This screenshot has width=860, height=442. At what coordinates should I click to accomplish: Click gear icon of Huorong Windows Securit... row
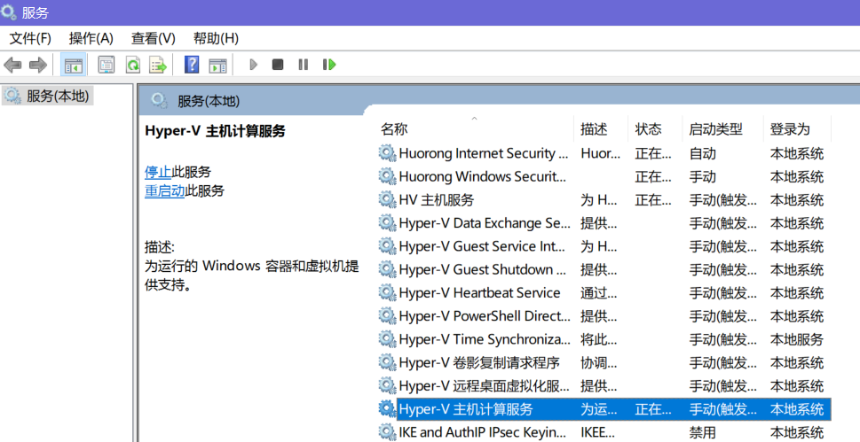387,176
